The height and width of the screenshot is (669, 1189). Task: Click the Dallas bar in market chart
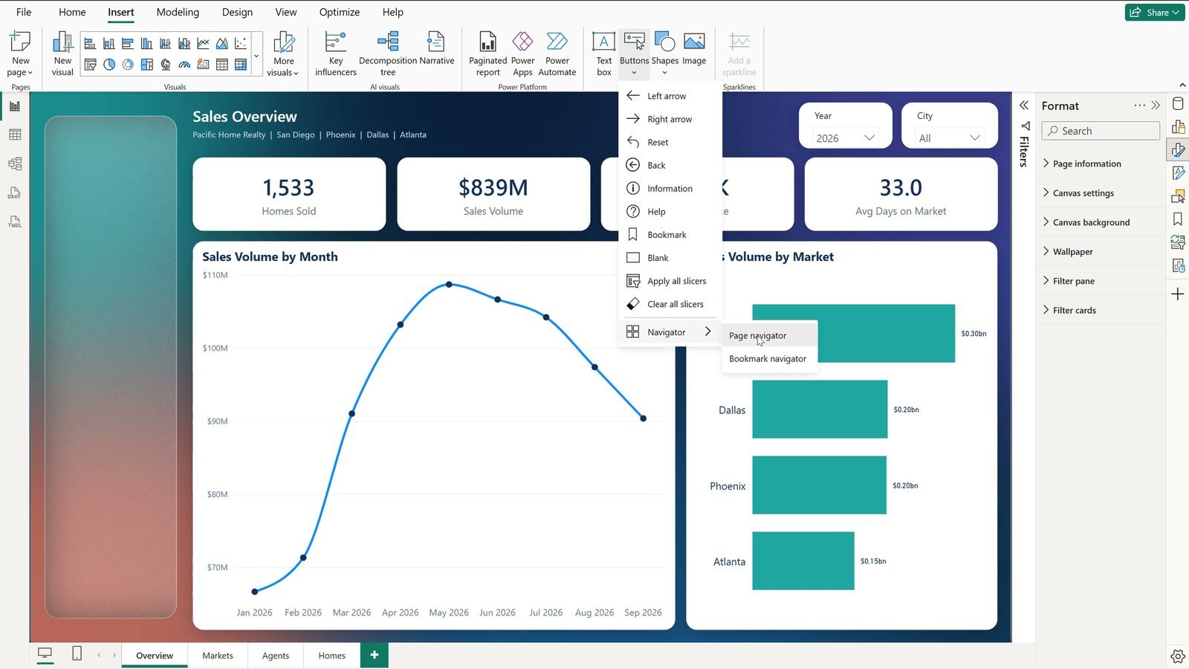820,410
